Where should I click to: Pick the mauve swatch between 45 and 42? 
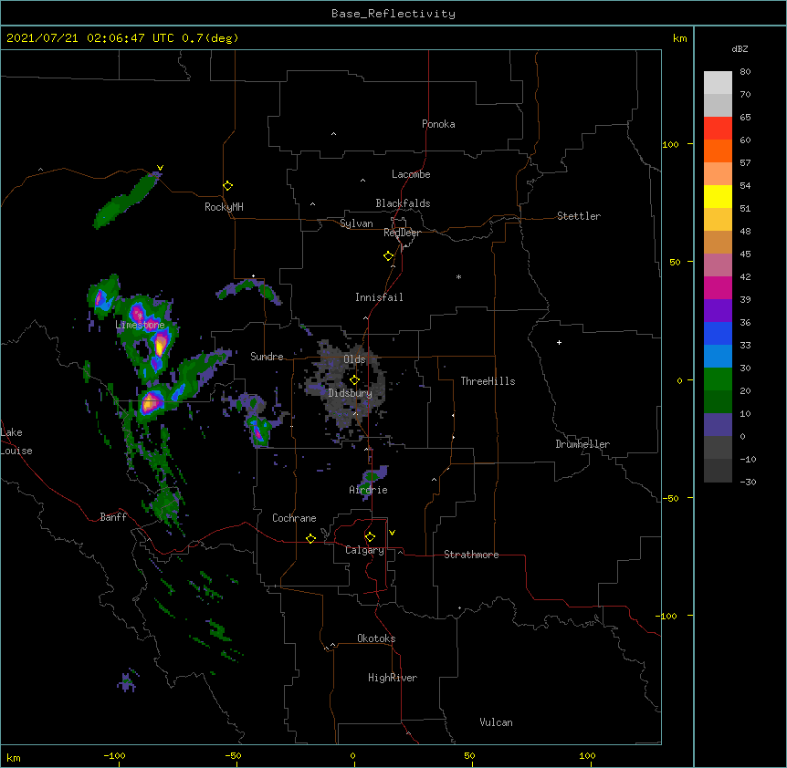point(718,265)
